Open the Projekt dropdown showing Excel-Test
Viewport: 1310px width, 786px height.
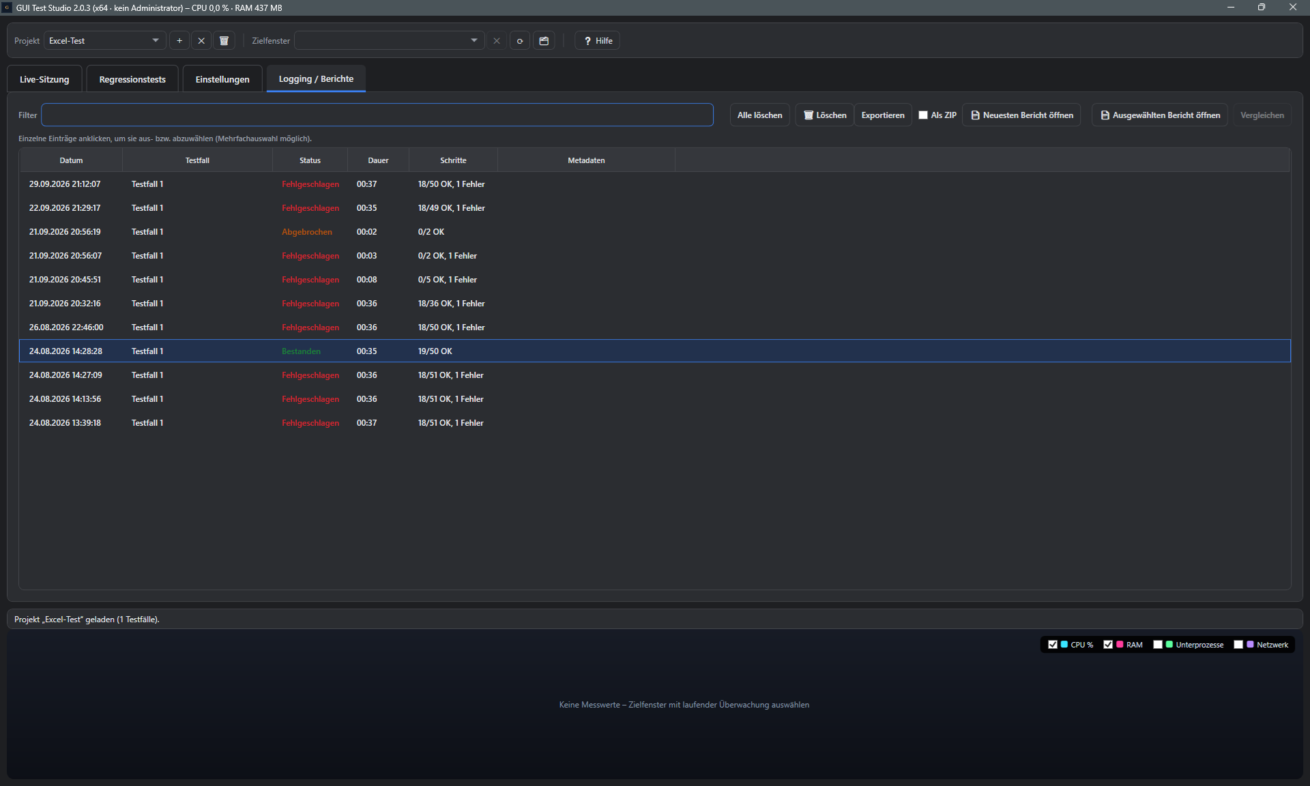coord(104,41)
